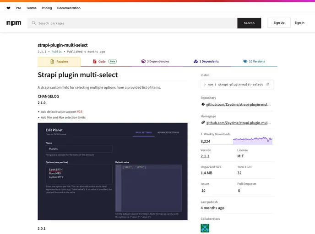Open the 1 Dependents tab
Image resolution: width=315 pixels, height=234 pixels.
point(206,61)
